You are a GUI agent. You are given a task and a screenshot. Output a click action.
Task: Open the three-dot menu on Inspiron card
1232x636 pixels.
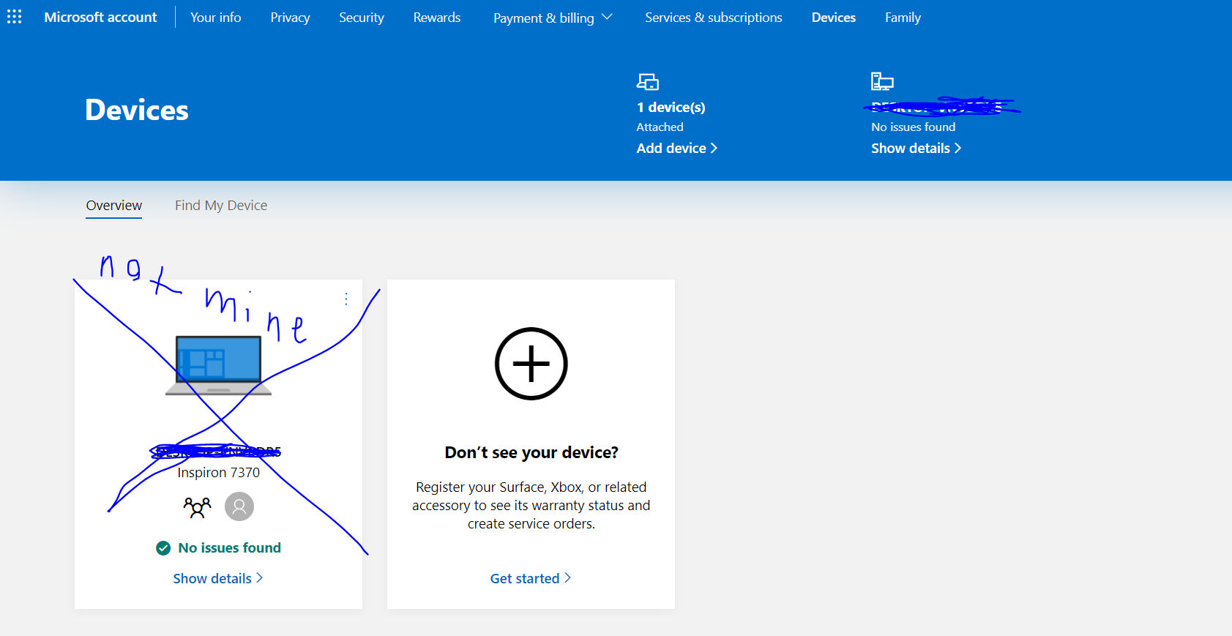346,299
